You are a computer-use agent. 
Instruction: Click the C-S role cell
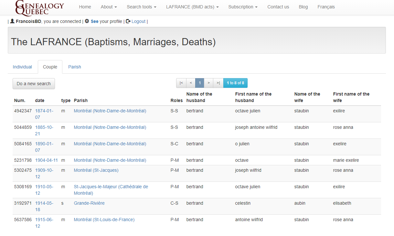[174, 203]
